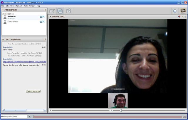Open the File menu
The height and width of the screenshot is (120, 188).
point(3,6)
